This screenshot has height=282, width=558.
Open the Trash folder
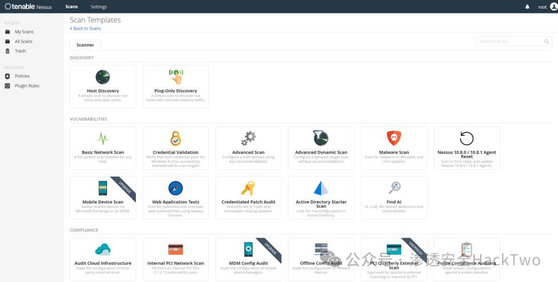(x=20, y=51)
